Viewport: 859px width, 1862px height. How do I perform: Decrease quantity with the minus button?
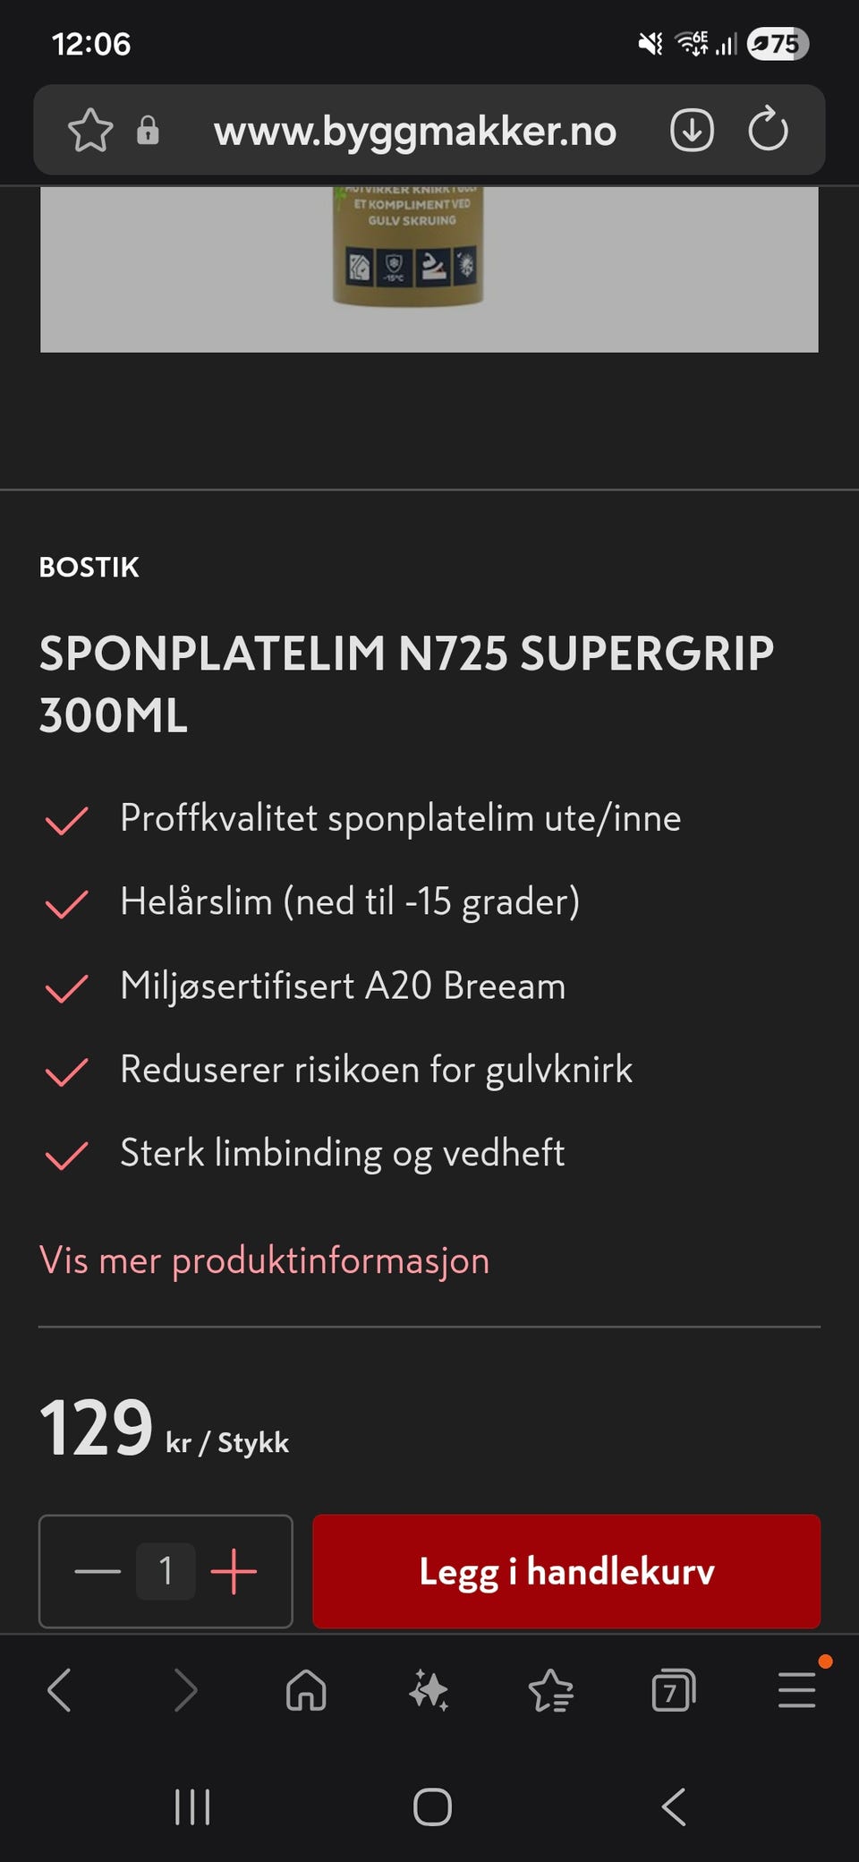98,1571
